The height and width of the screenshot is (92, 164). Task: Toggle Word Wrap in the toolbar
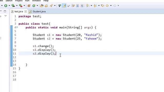coord(73,6)
